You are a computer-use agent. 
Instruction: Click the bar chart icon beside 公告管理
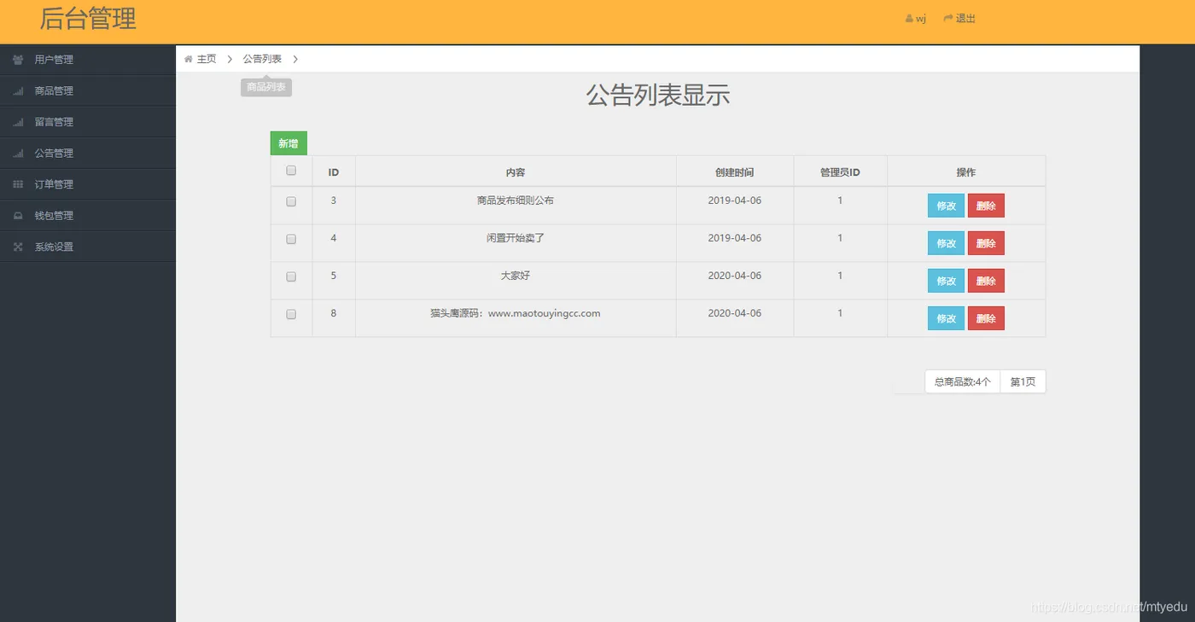coord(18,154)
